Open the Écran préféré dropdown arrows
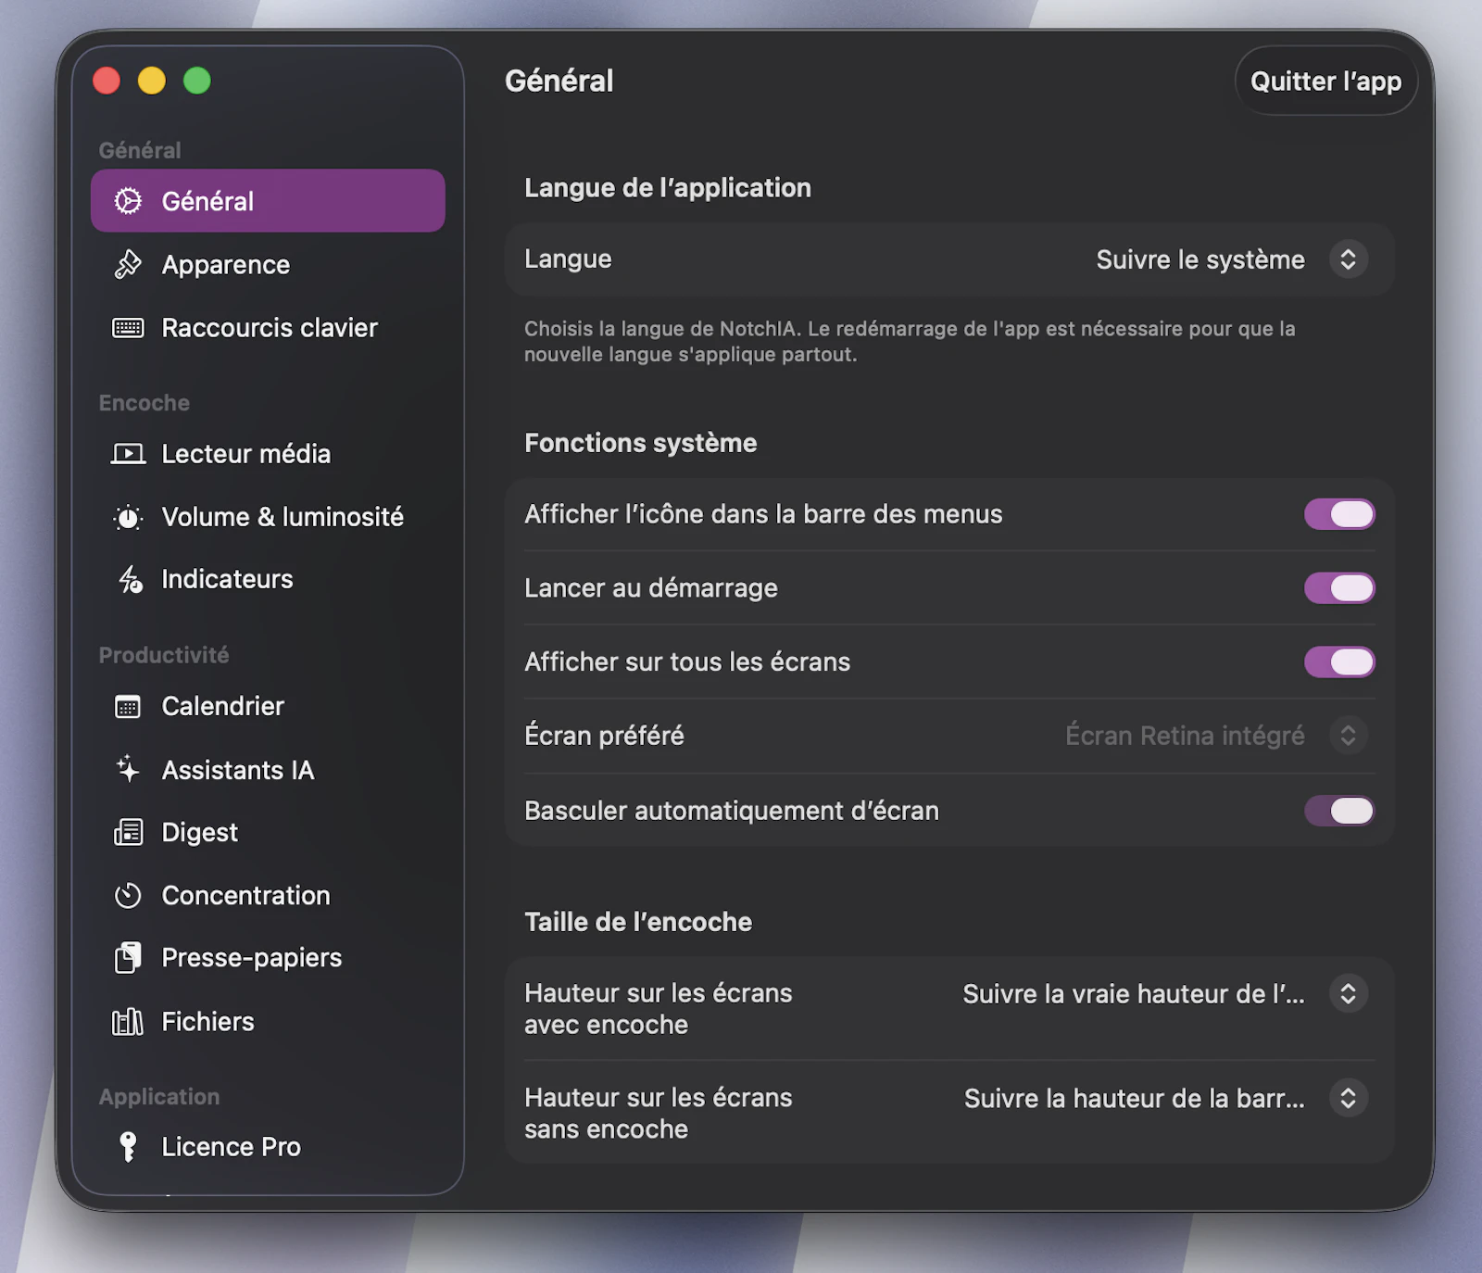1482x1273 pixels. coord(1349,736)
